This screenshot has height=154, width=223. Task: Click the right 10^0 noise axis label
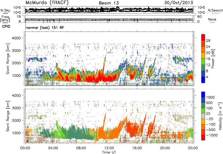point(201,13)
